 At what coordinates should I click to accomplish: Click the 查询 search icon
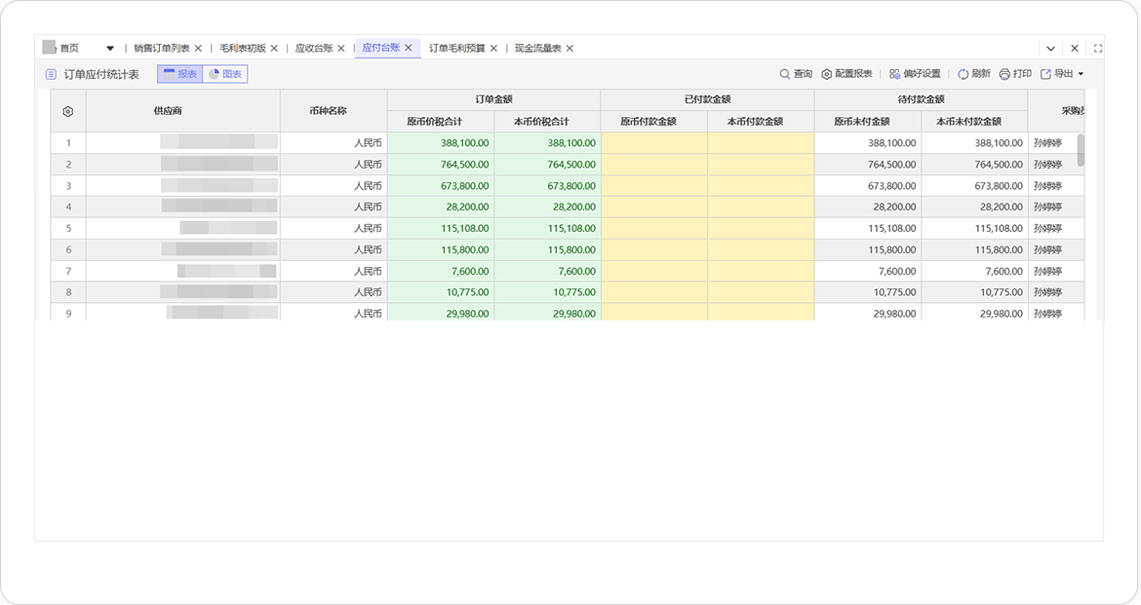(x=785, y=74)
